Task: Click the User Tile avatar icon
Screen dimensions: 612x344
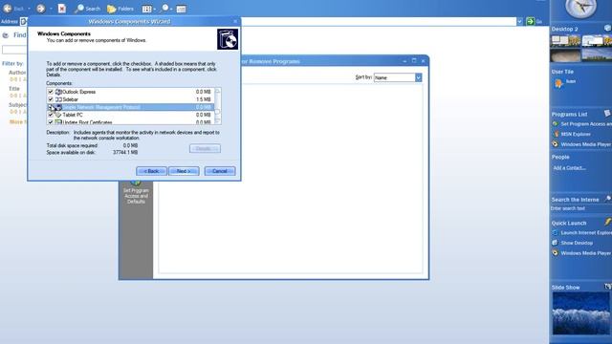Action: click(x=558, y=83)
